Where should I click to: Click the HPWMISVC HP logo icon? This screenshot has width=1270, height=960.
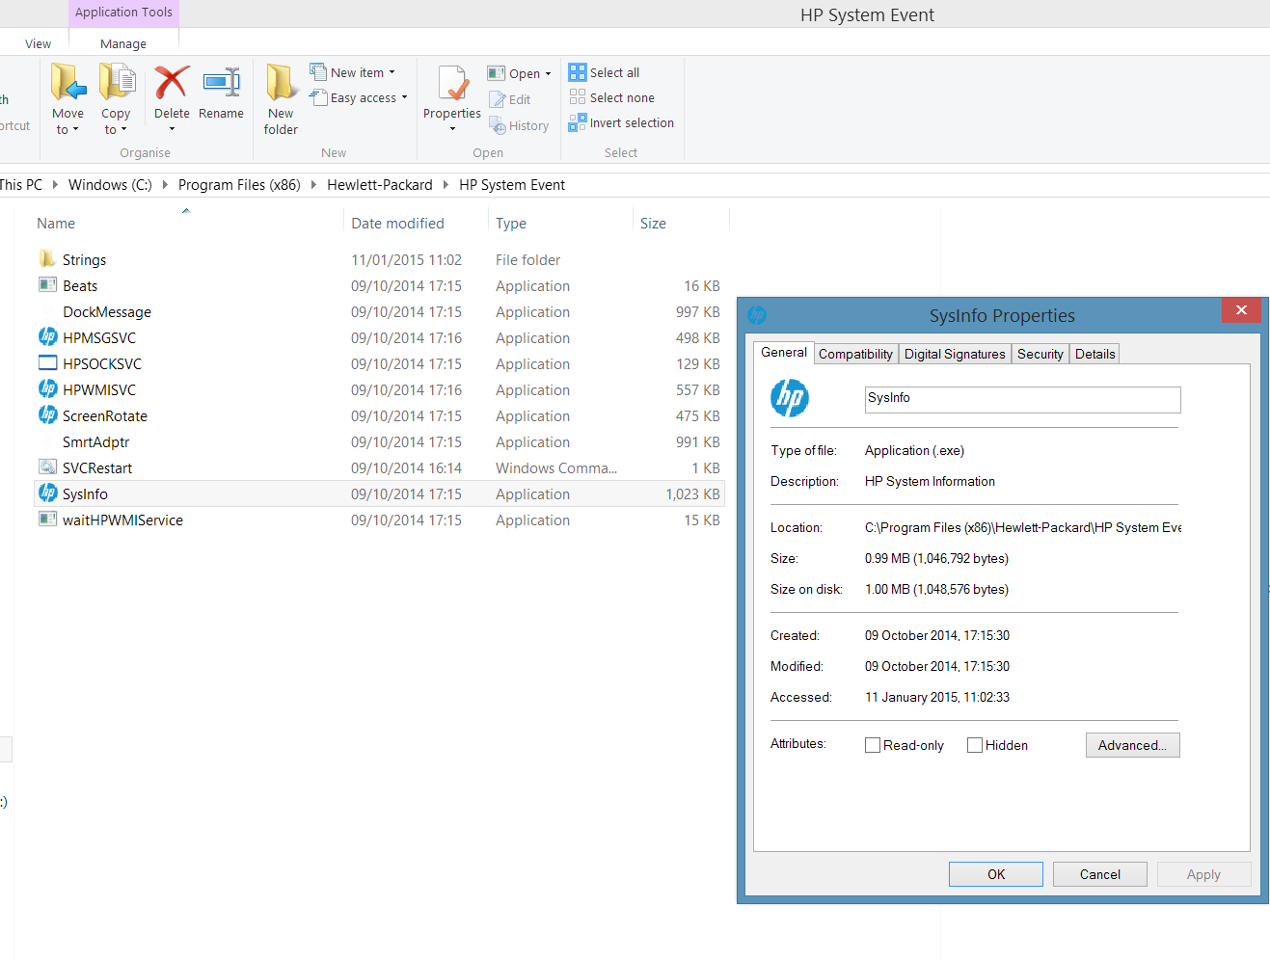48,388
